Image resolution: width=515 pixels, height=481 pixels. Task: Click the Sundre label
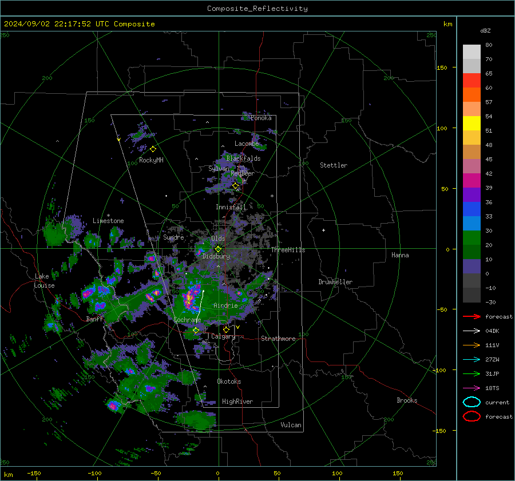coord(173,237)
